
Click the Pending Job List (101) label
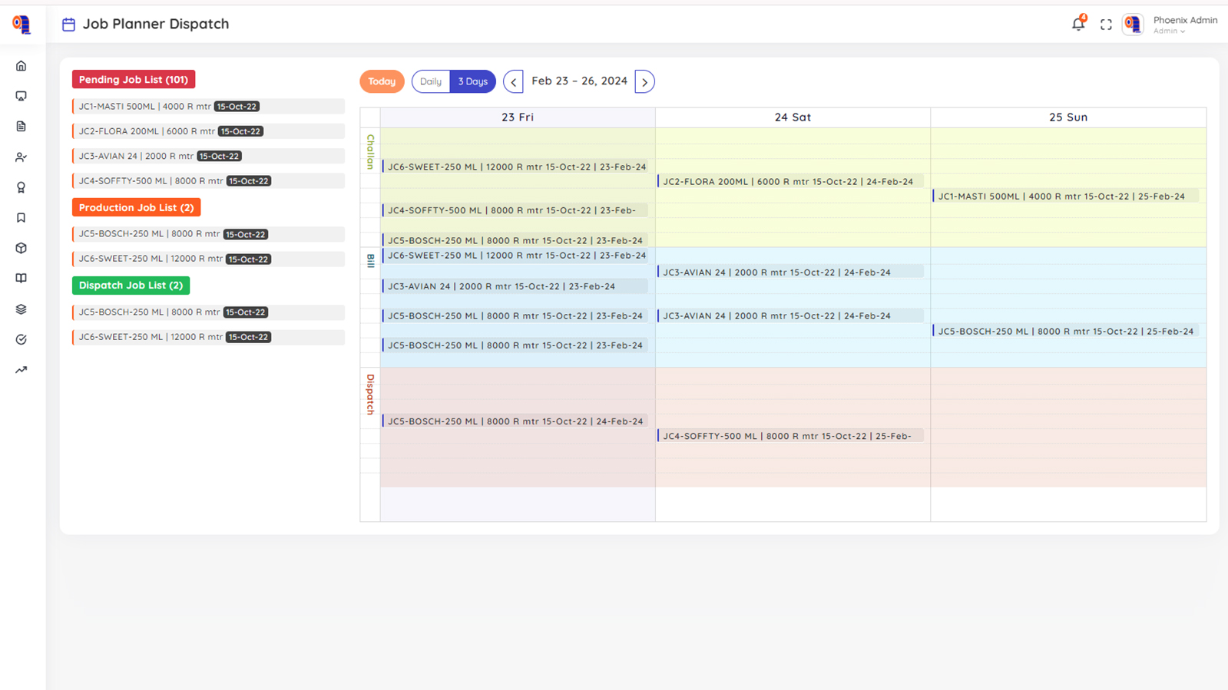pyautogui.click(x=134, y=80)
